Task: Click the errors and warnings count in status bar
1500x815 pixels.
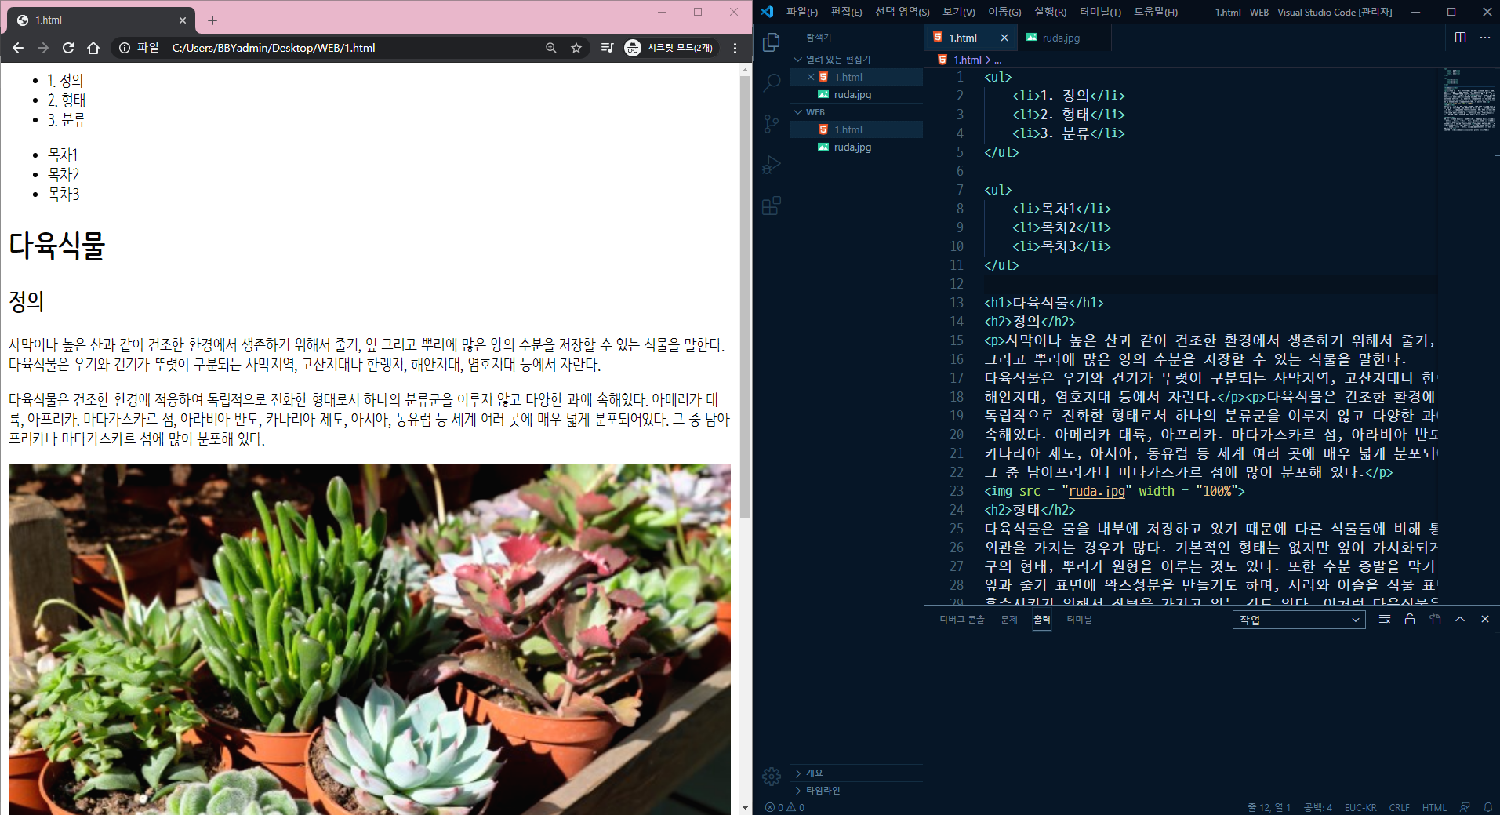Action: point(785,807)
